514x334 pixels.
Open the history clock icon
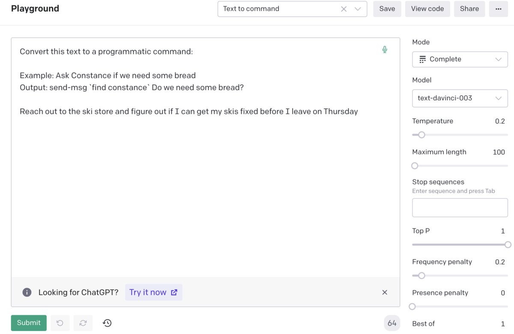(x=107, y=323)
